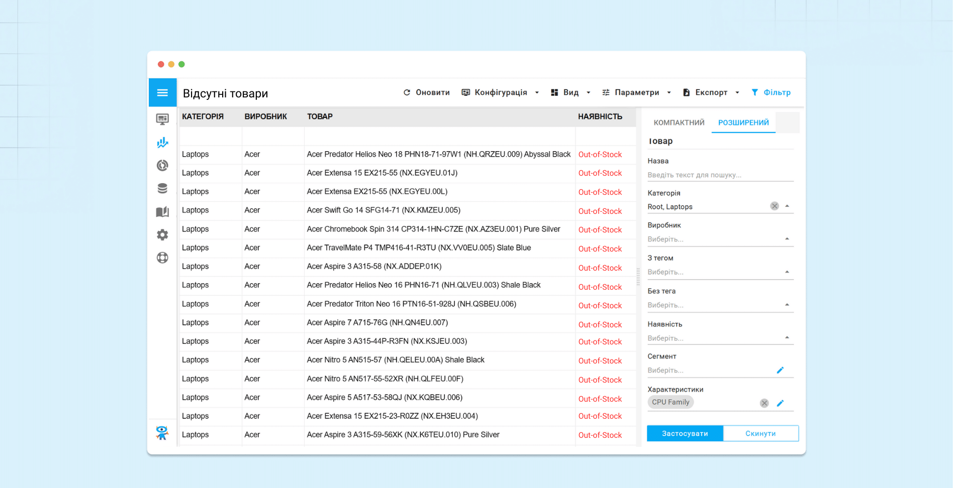The image size is (953, 488).
Task: Remove the CPU Family characteristic filter
Action: (x=764, y=403)
